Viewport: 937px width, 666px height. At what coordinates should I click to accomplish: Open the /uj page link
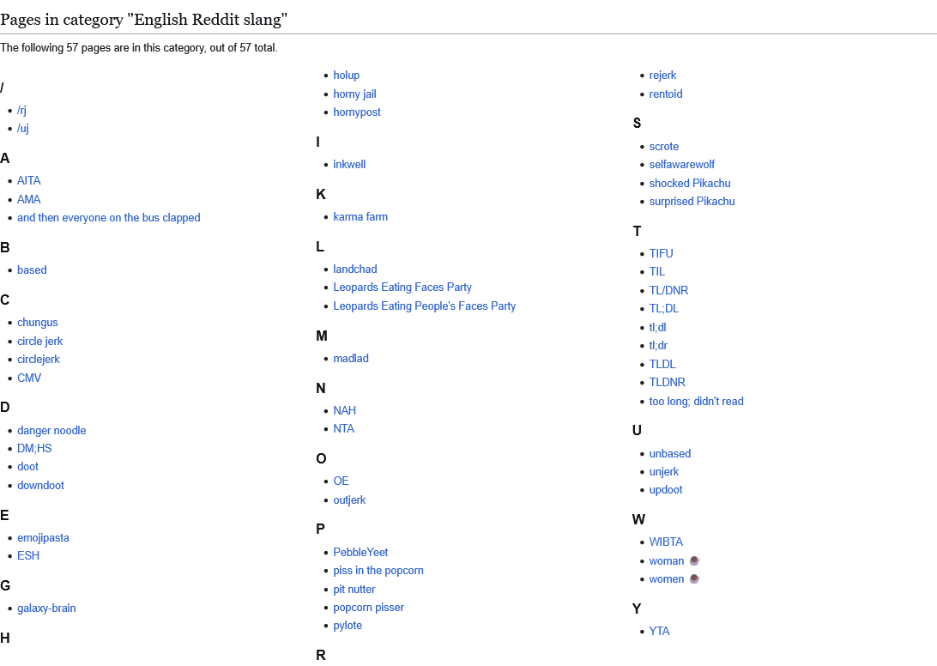coord(22,128)
